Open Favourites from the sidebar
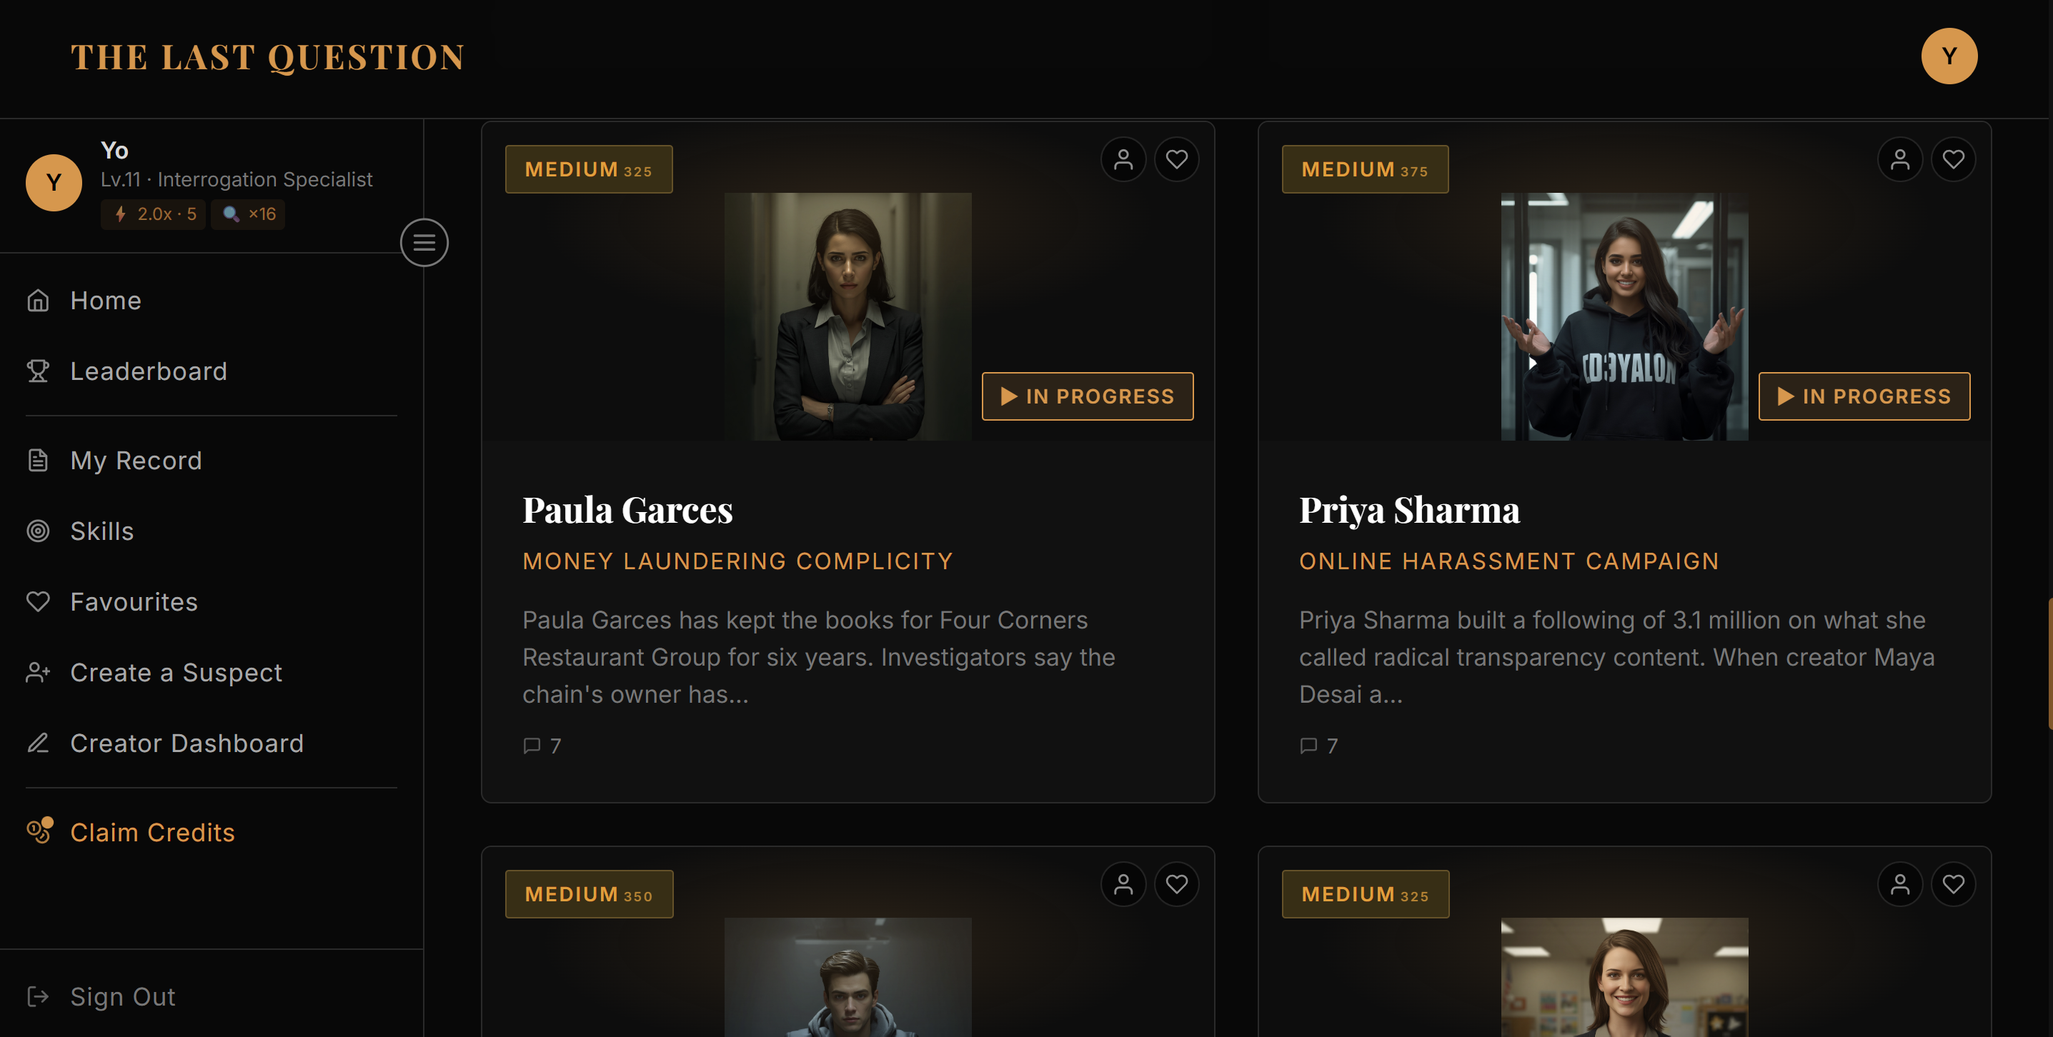 [134, 602]
